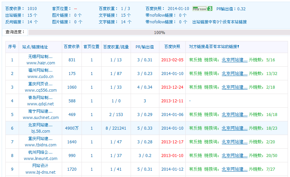Click the red snapshot date 2013-12-17
Viewport: 290px width, 177px height.
point(172,142)
